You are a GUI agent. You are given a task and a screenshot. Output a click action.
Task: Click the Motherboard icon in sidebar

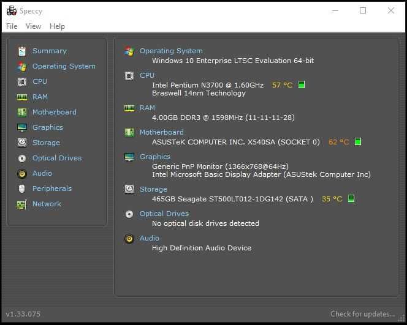[22, 112]
